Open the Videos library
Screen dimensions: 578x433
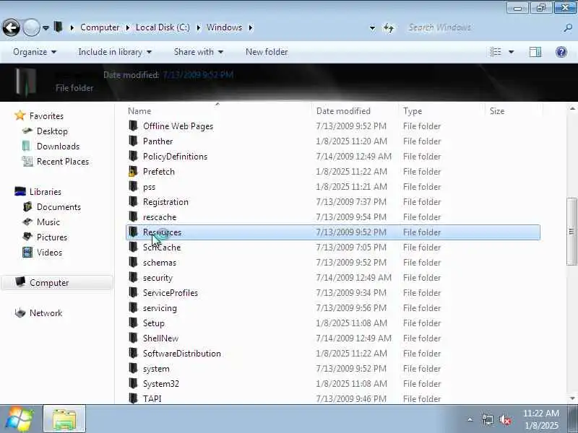click(x=49, y=252)
